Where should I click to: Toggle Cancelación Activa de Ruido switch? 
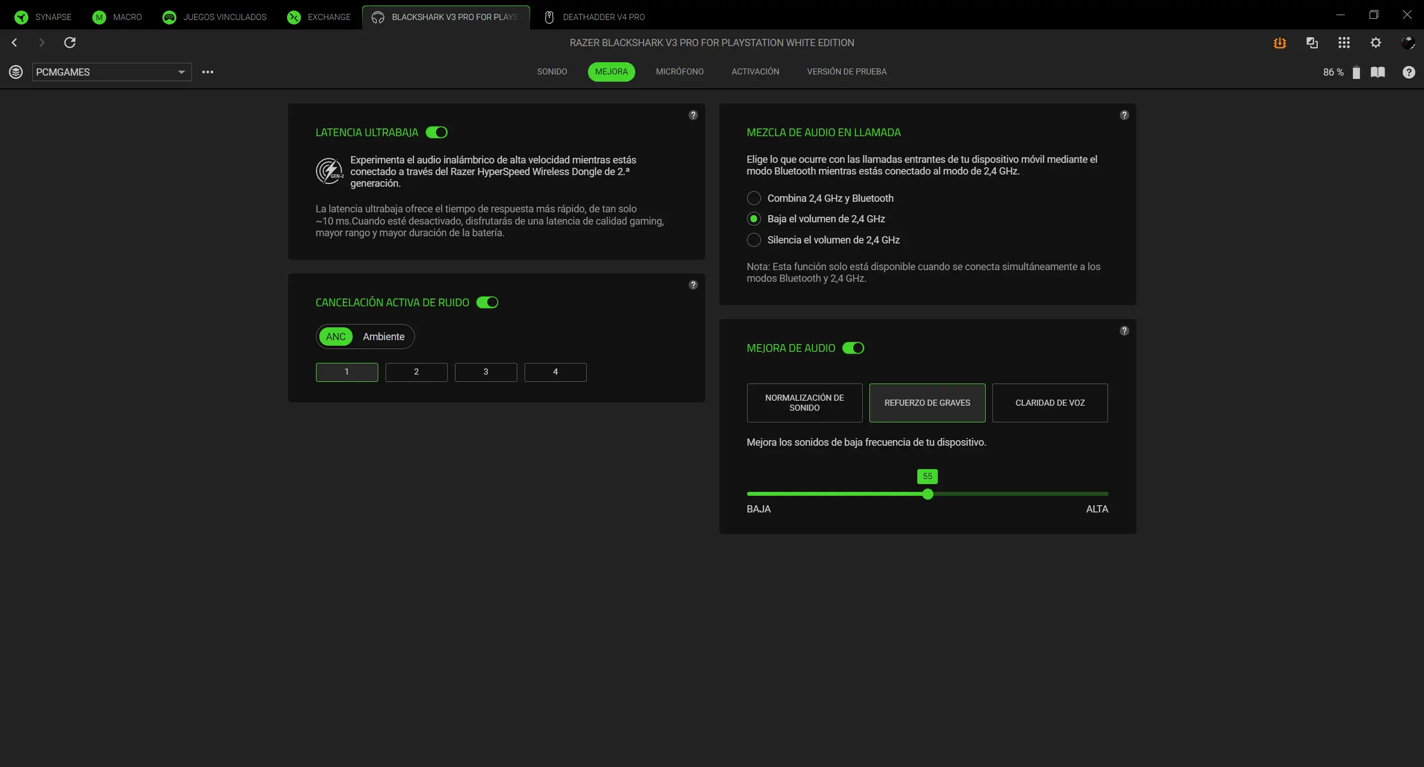point(487,302)
